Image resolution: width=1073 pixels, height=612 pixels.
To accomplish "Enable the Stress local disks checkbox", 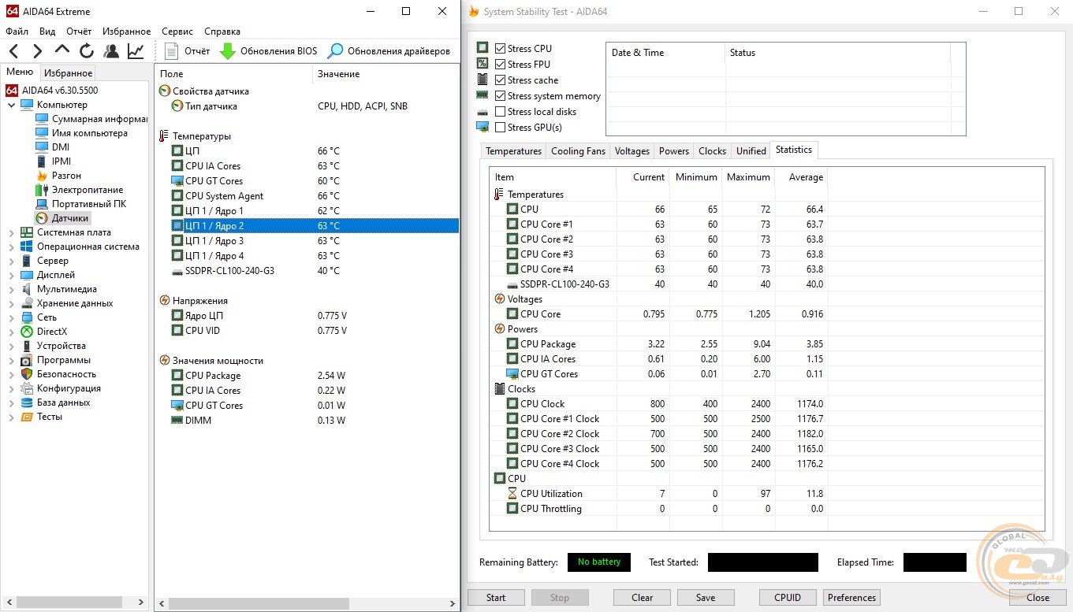I will point(500,111).
